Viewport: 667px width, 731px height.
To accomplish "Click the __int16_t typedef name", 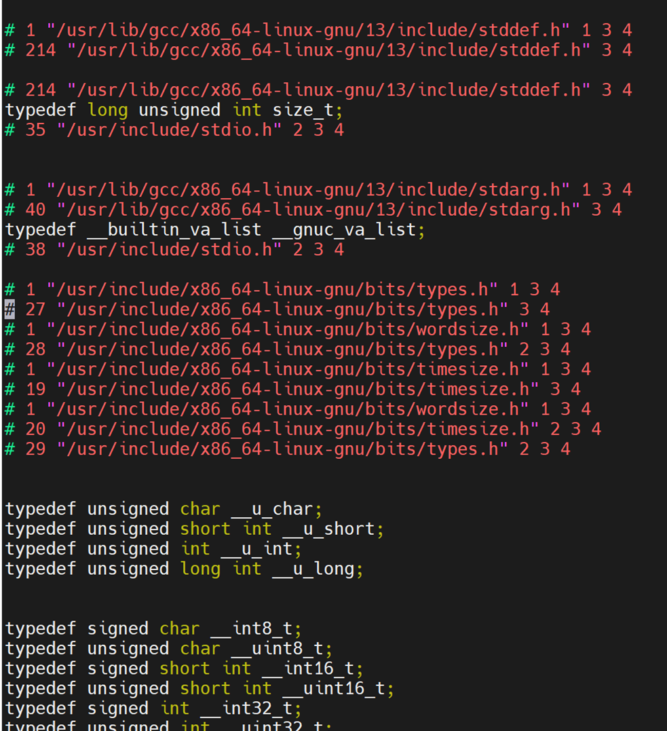I will [x=307, y=669].
